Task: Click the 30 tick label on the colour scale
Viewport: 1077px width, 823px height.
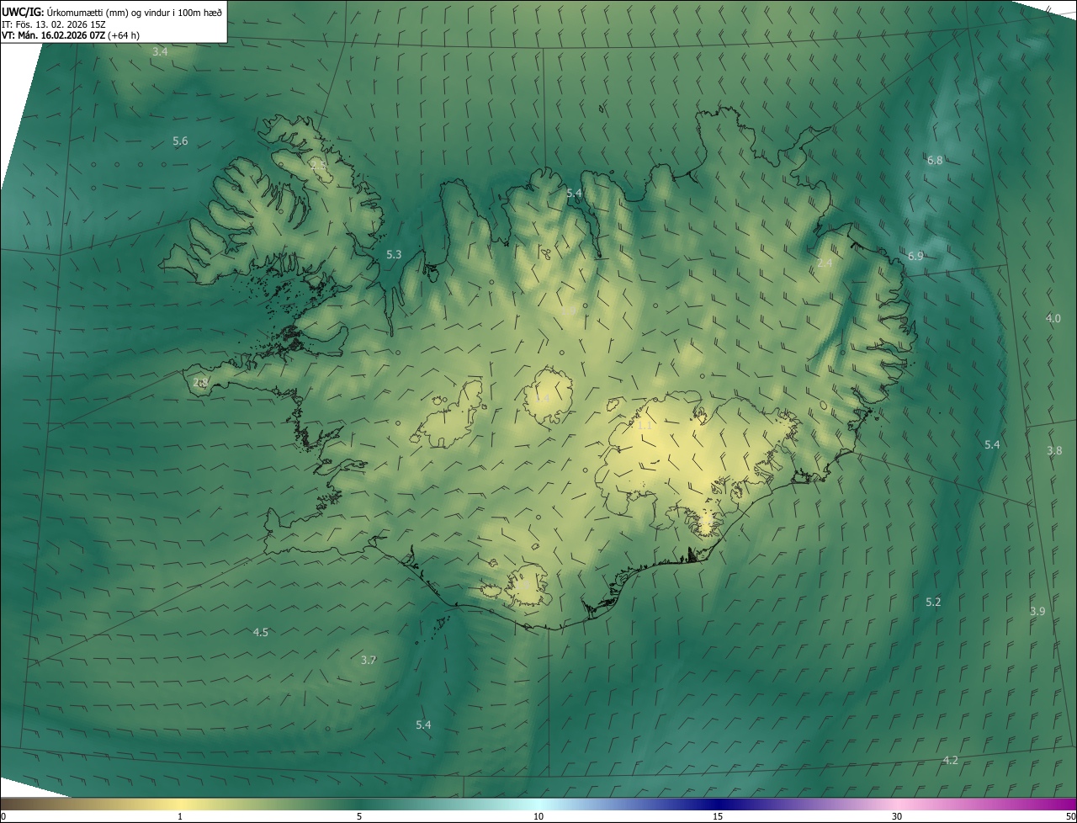Action: click(x=897, y=816)
